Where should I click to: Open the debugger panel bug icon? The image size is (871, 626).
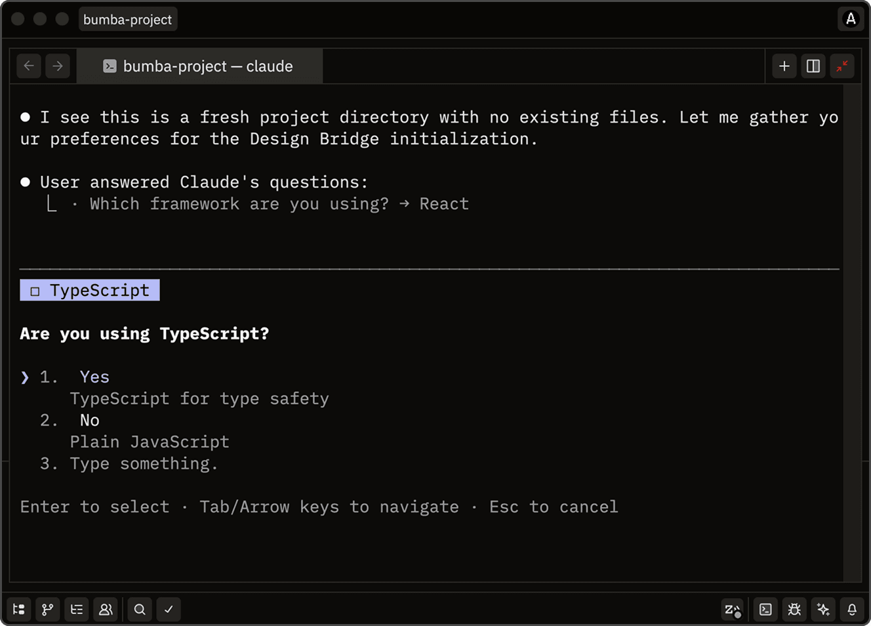(x=794, y=610)
